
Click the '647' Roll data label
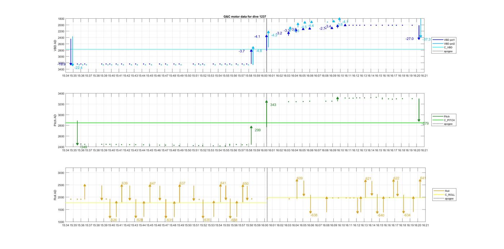coord(153,184)
